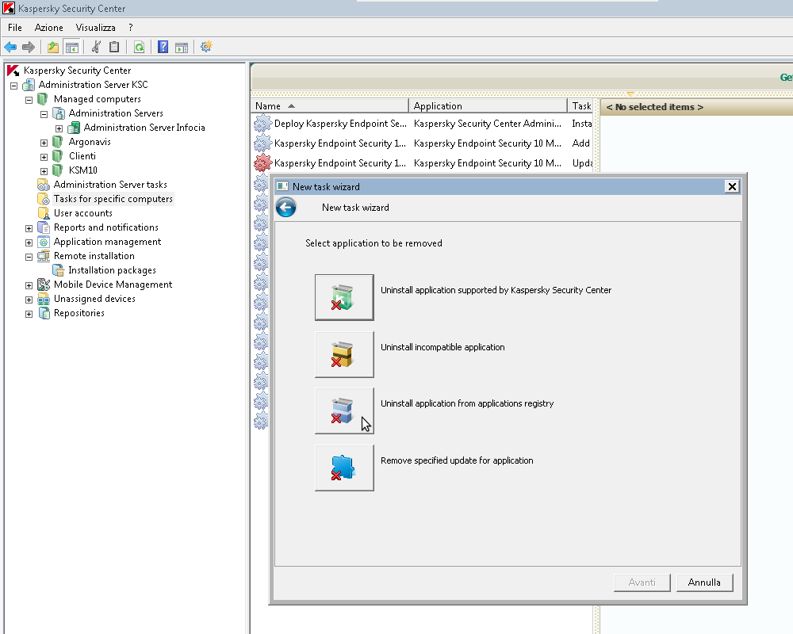Click the Annulla button
Viewport: 793px width, 634px height.
click(x=704, y=582)
